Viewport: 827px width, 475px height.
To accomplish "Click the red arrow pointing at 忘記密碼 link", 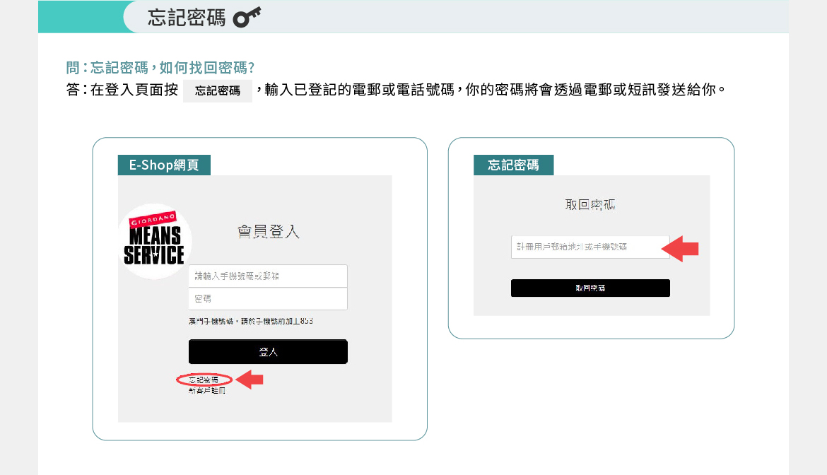I will (250, 380).
